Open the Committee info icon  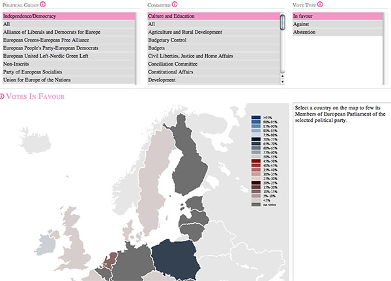tap(175, 4)
